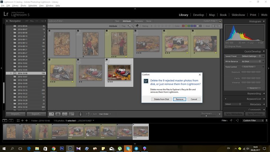Filter by the blue color label
Image resolution: width=270 pixels, height=152 pixels.
tap(192, 26)
